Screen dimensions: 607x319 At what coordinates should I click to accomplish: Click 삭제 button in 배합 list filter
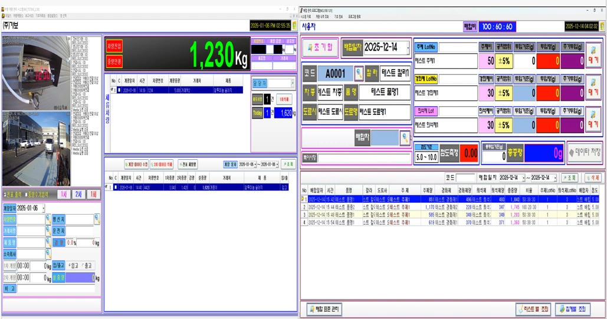pos(593,177)
